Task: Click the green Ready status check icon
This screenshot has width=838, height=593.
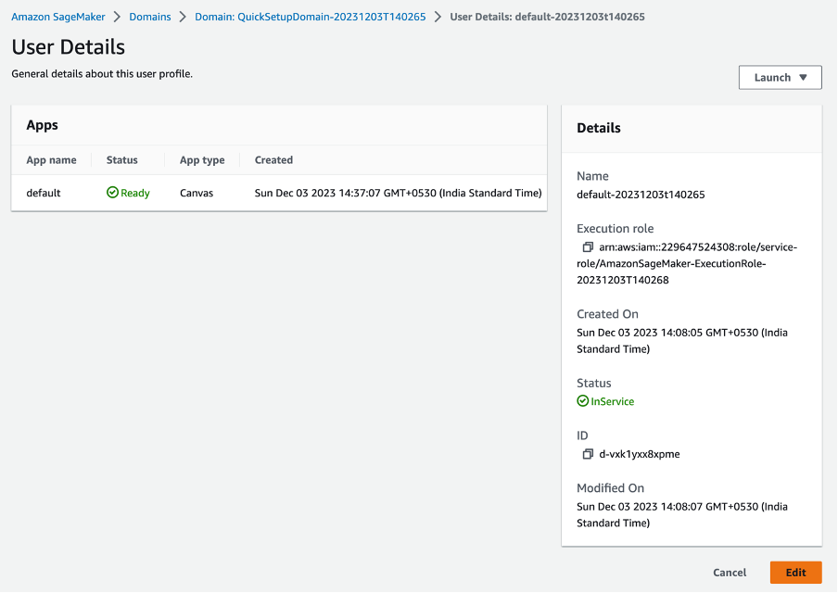Action: (112, 193)
